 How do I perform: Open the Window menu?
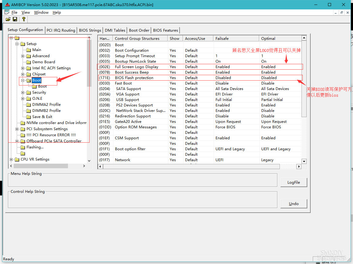(41, 12)
